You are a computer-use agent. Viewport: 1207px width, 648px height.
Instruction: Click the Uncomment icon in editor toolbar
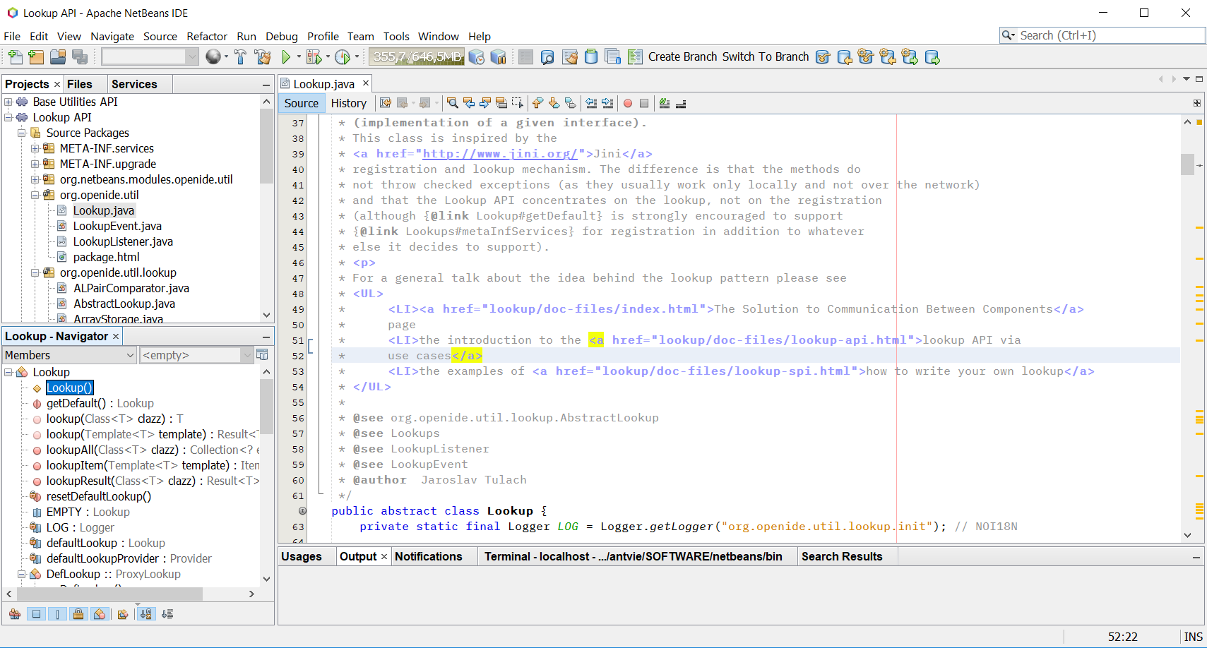tap(681, 103)
